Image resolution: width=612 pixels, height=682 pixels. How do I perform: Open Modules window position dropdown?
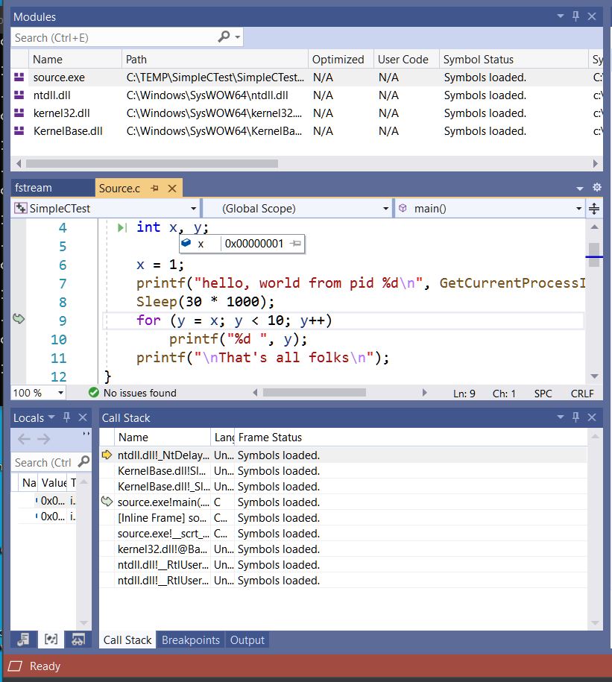tap(561, 16)
